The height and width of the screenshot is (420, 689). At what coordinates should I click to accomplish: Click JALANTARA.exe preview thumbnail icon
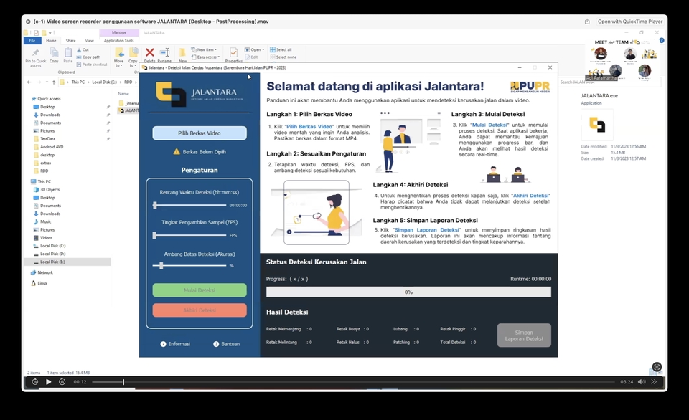(597, 125)
